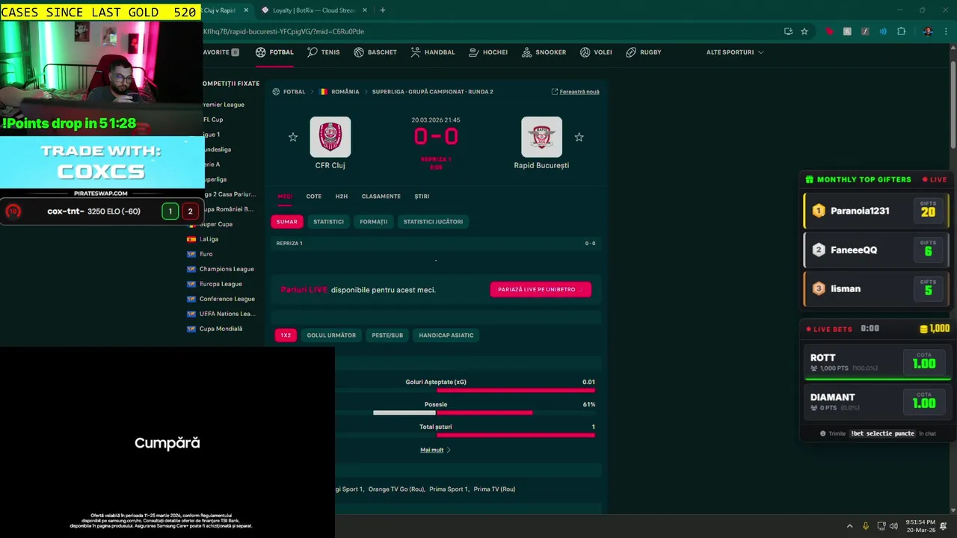Select the Peste/Sub odds filter
This screenshot has width=957, height=538.
click(x=387, y=336)
